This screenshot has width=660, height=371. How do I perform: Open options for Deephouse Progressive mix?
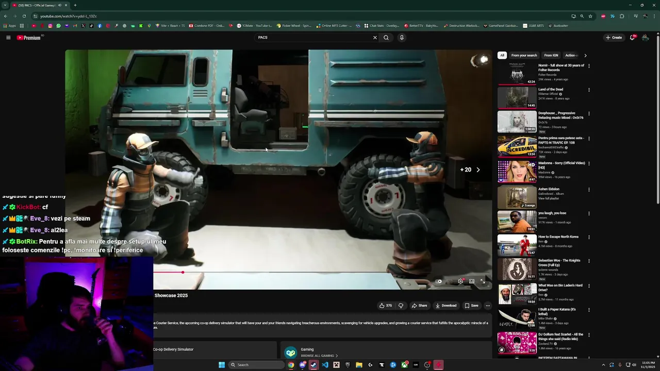pos(589,113)
